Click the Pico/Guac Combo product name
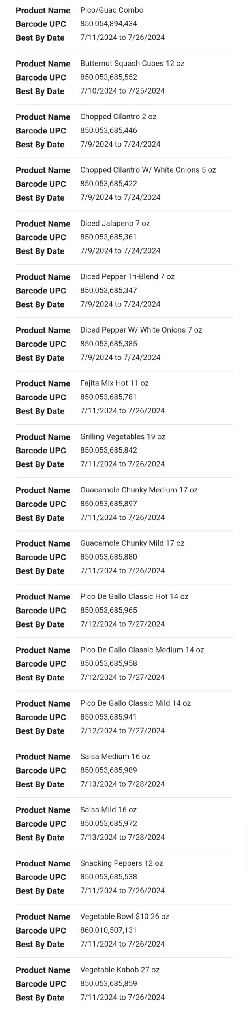 pos(112,10)
